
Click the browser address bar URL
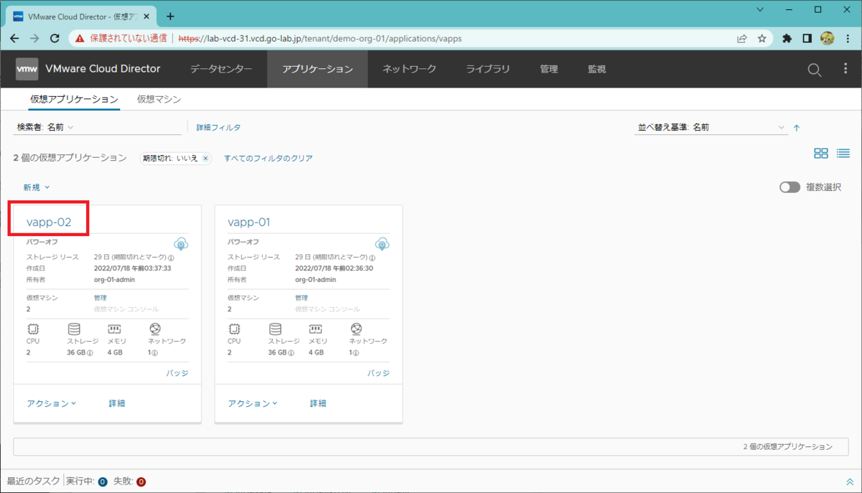point(320,38)
